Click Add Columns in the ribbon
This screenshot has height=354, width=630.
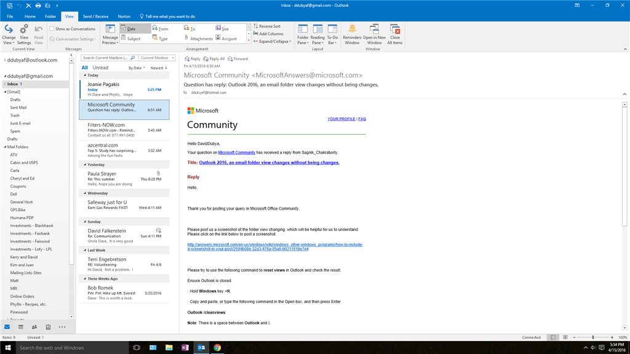tap(268, 34)
